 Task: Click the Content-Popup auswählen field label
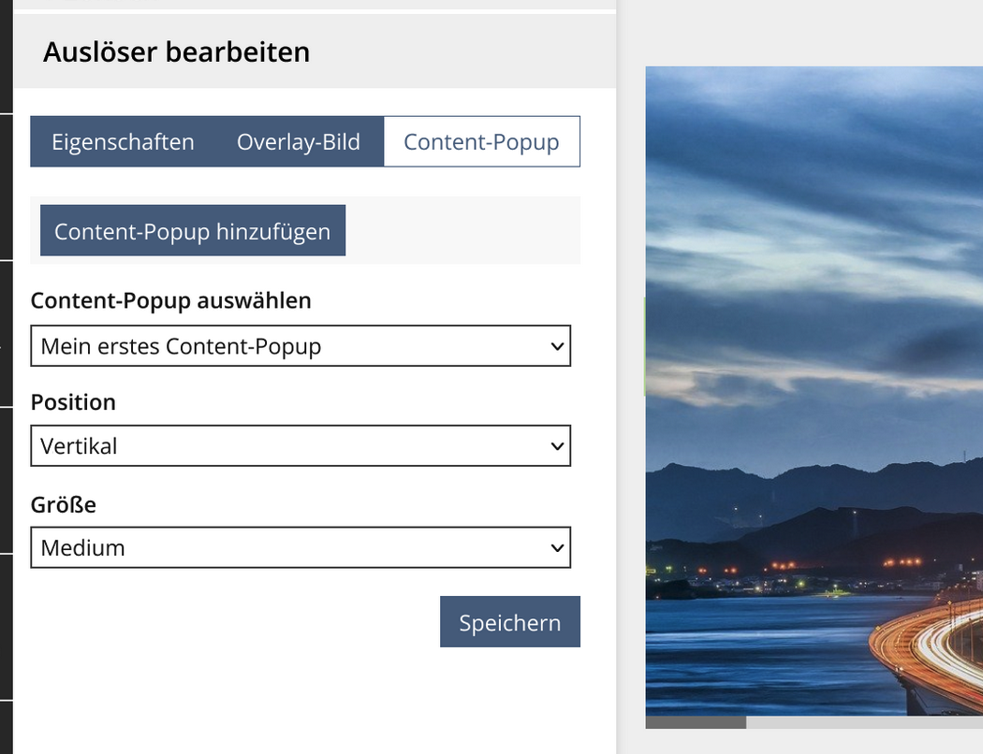tap(171, 301)
